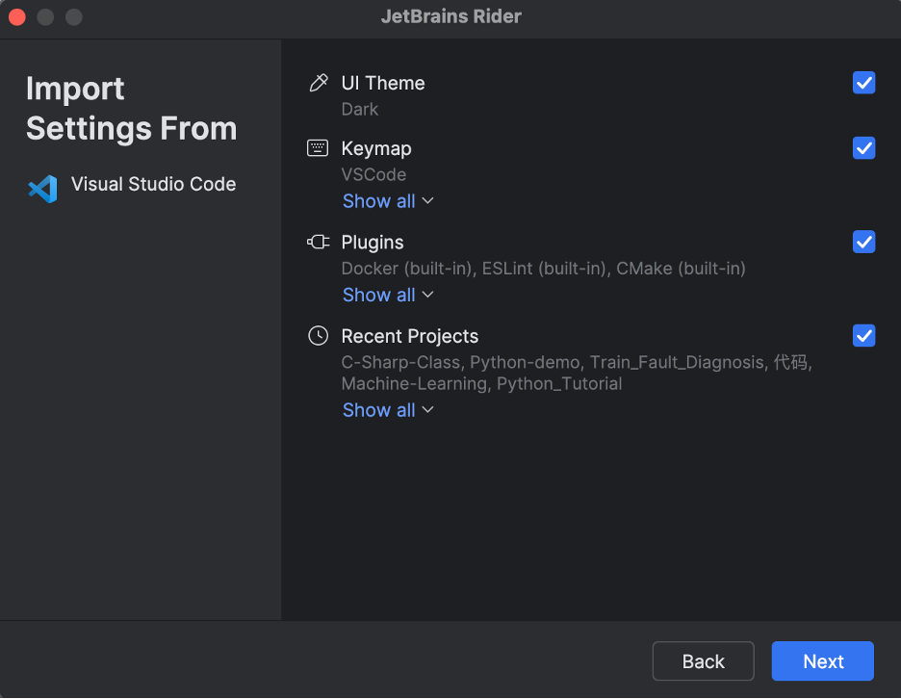The image size is (901, 699).
Task: Go Back to the previous step
Action: (x=704, y=661)
